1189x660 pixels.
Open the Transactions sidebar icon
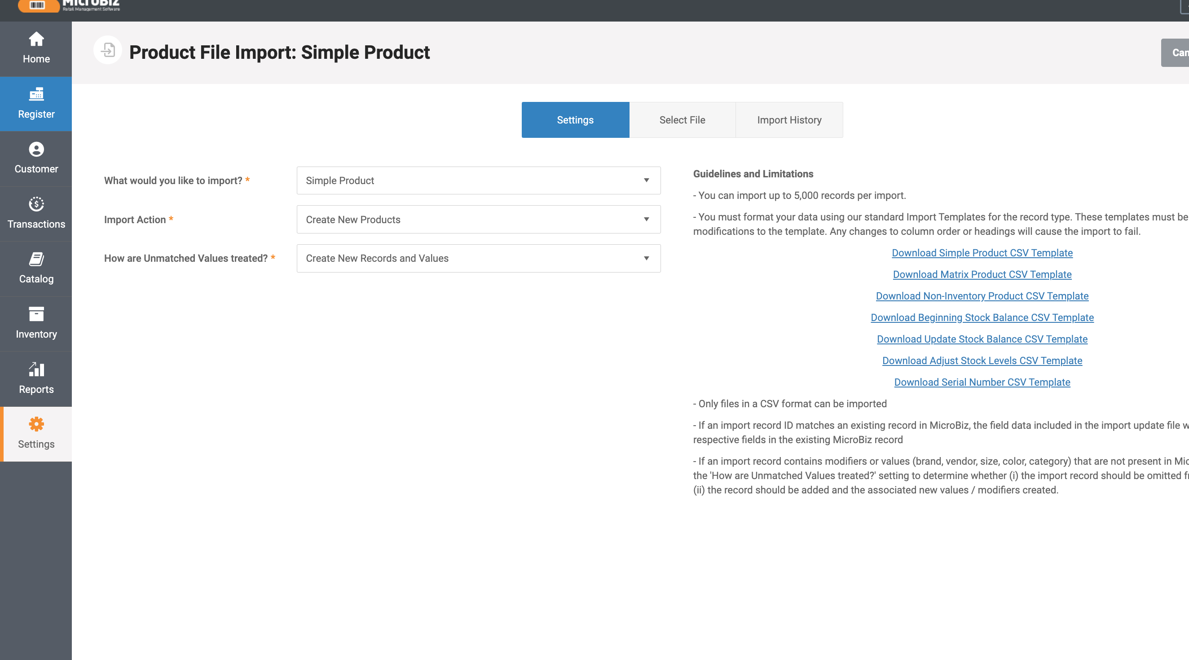[36, 204]
